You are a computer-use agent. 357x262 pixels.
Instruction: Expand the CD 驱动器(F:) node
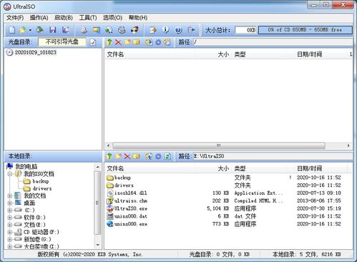(x=10, y=232)
